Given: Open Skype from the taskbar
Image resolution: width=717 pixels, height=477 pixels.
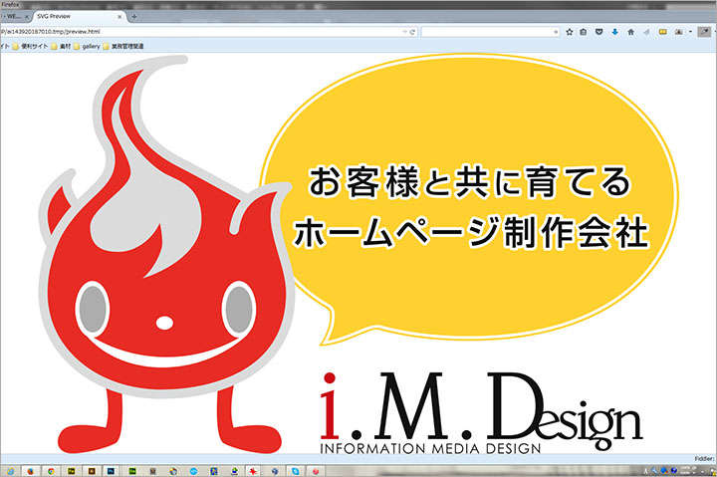Looking at the screenshot, I should 296,471.
